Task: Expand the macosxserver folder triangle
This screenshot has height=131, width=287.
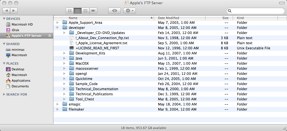Action: tap(65, 69)
